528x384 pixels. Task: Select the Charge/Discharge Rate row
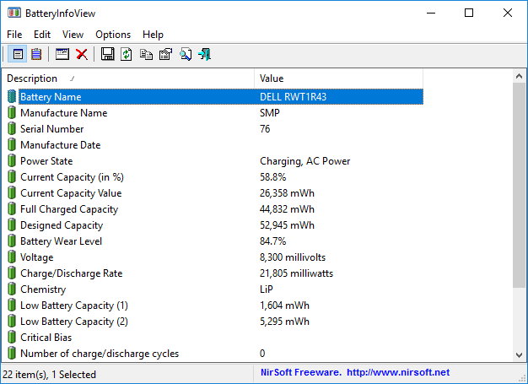(x=216, y=273)
